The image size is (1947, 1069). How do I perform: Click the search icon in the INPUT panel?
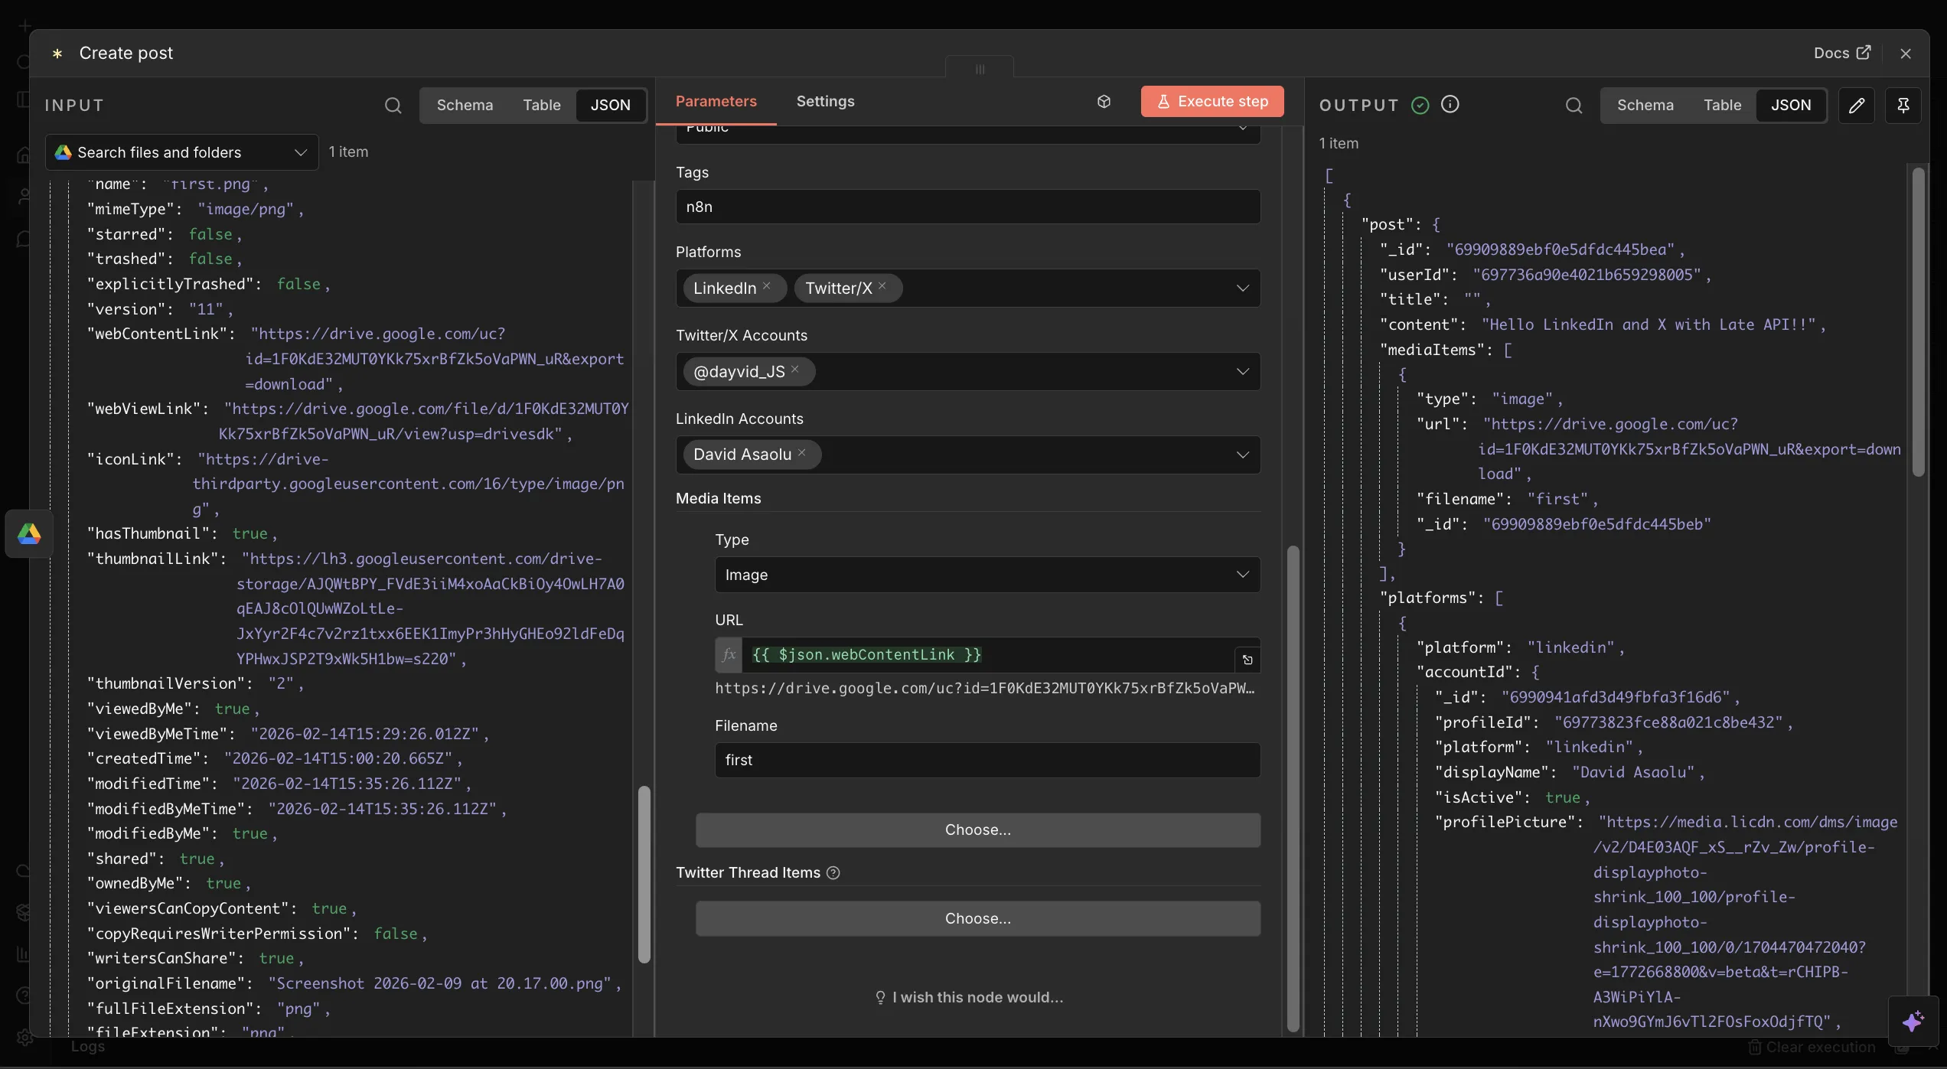393,105
